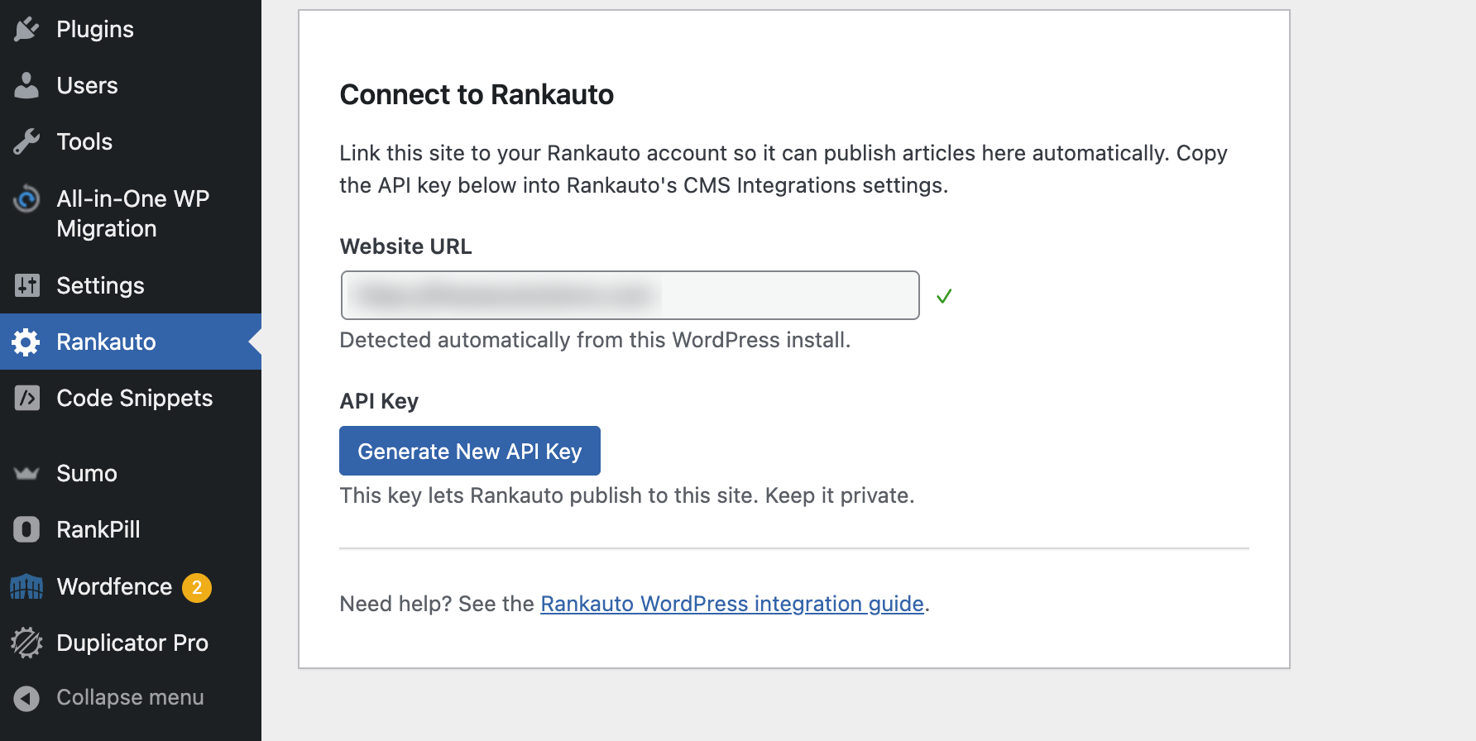Open the Wordfence menu item
Viewport: 1476px width, 741px height.
pos(131,586)
